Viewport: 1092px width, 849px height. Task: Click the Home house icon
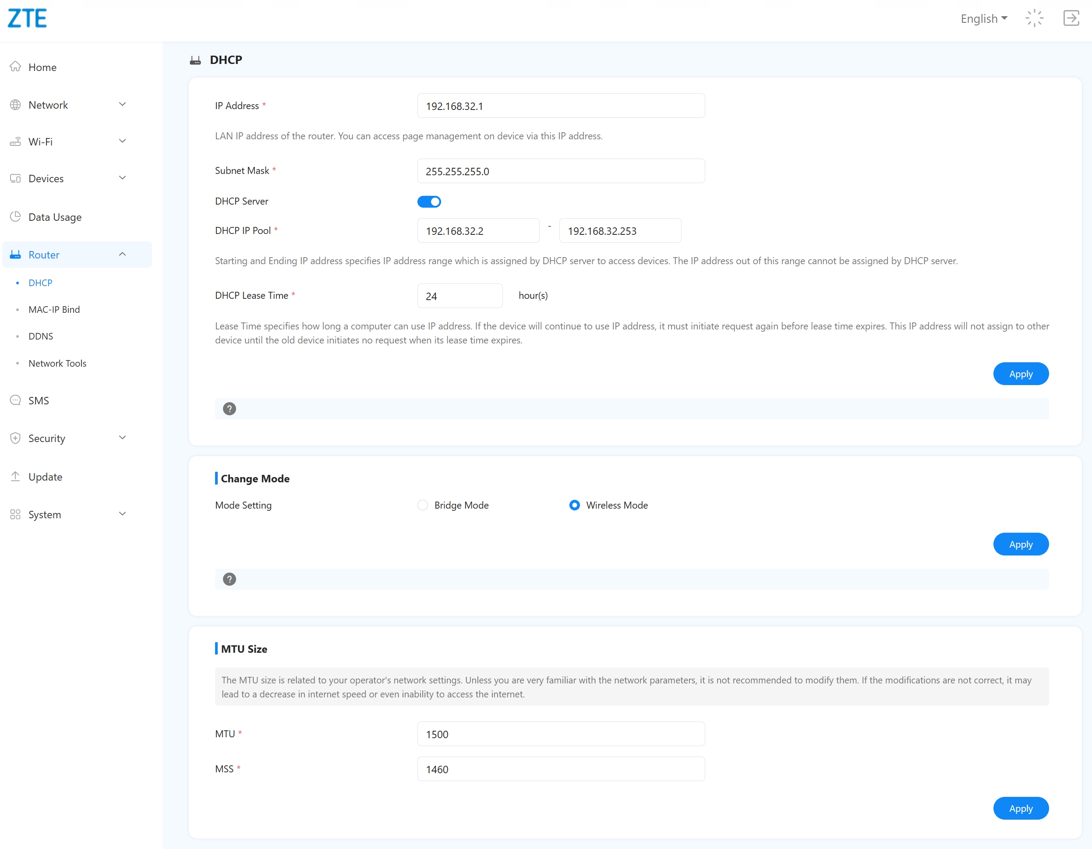(15, 67)
